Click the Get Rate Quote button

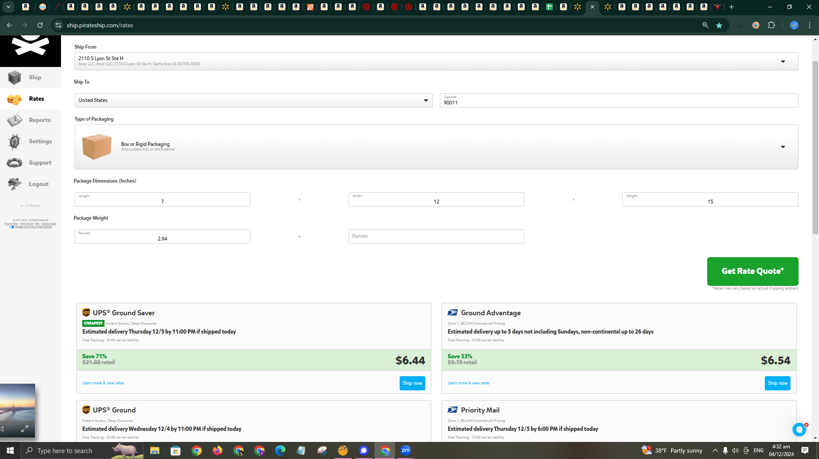[752, 271]
